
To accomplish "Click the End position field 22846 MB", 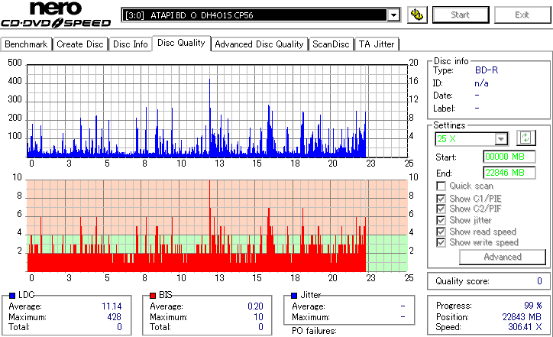I will (509, 173).
